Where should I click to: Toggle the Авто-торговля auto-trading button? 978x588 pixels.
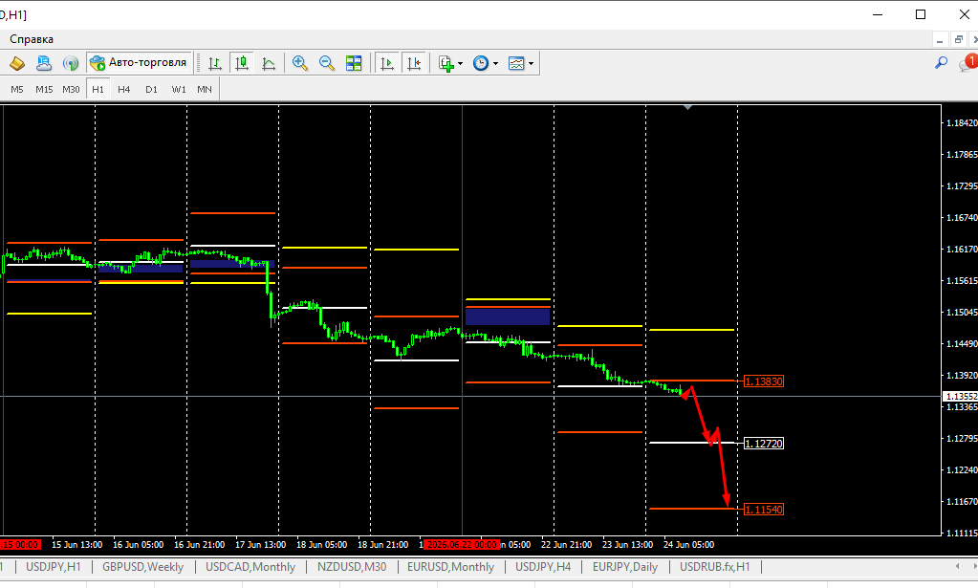[139, 63]
